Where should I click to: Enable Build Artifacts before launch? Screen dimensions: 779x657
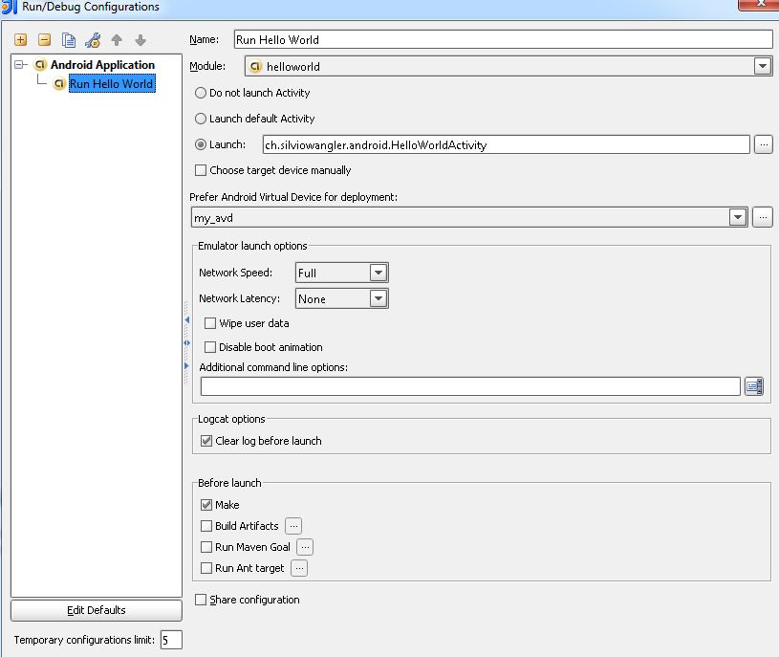click(x=206, y=526)
